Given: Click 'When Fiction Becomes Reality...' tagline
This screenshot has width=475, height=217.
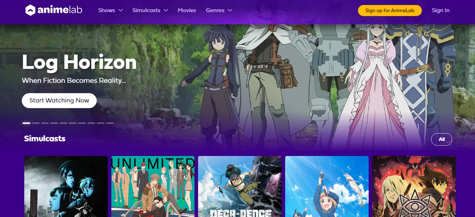Looking at the screenshot, I should tap(74, 81).
